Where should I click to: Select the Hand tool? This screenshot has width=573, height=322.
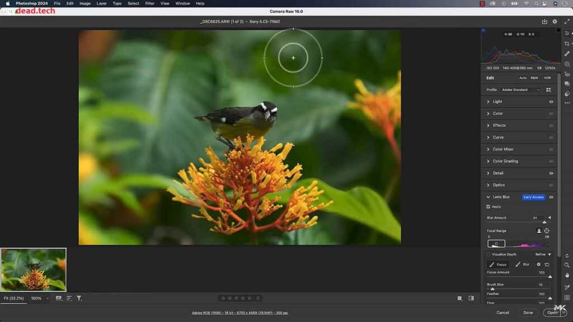tap(567, 275)
